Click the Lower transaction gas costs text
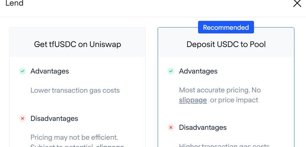Image resolution: width=306 pixels, height=147 pixels. 75,90
